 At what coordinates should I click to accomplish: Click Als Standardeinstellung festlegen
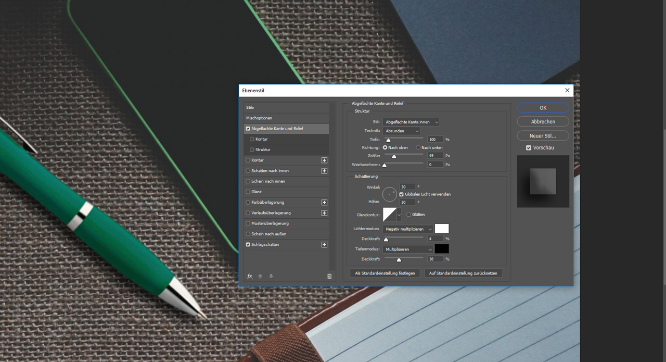click(385, 273)
